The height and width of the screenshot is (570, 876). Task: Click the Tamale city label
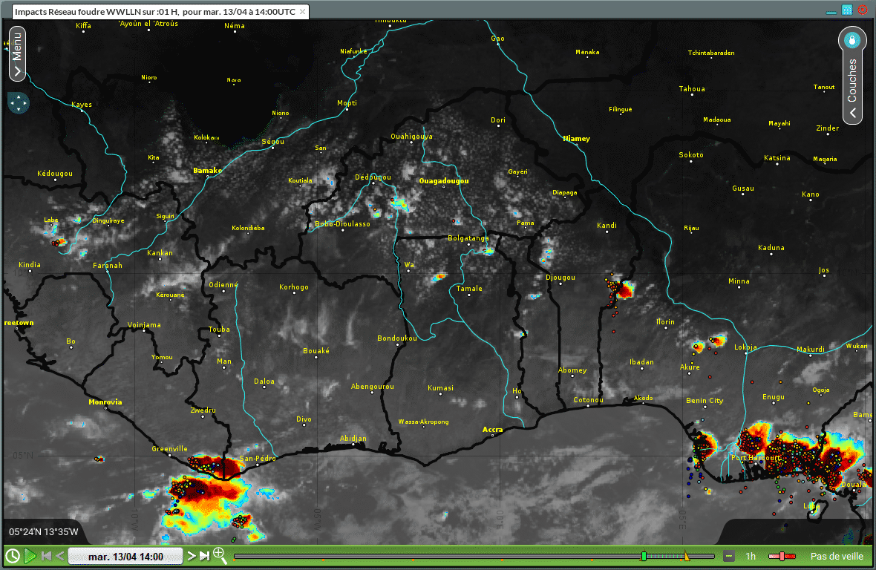tap(469, 289)
